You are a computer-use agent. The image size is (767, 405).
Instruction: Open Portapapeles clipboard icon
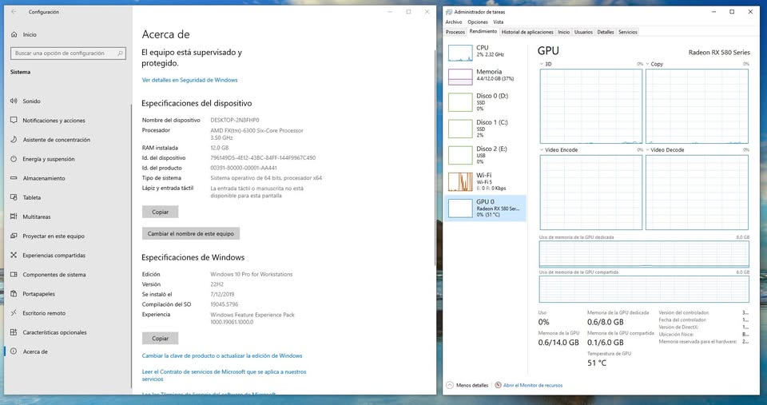click(x=14, y=294)
